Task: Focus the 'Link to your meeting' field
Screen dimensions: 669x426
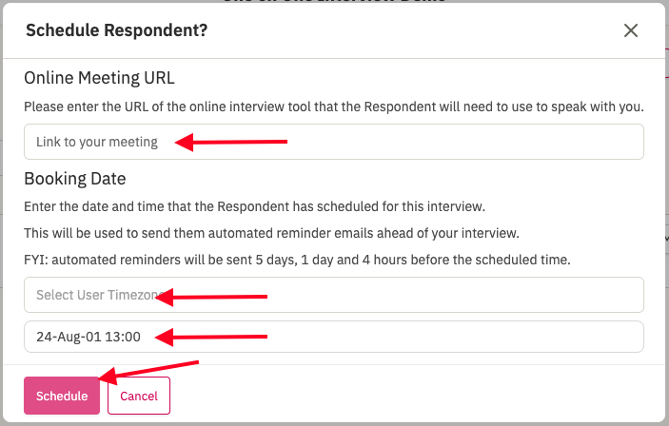Action: [334, 142]
